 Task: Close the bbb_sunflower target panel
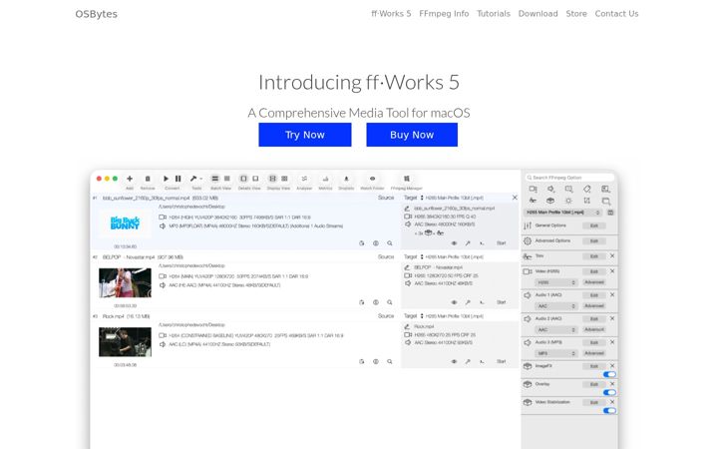(515, 198)
